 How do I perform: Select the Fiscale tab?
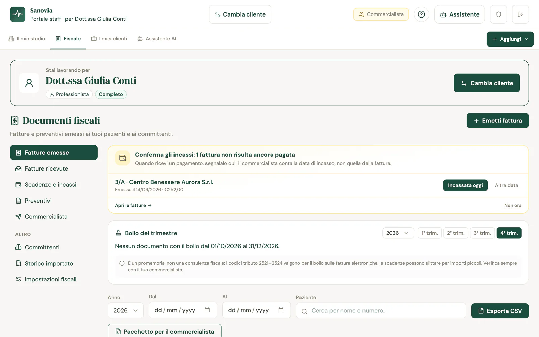[x=68, y=39]
